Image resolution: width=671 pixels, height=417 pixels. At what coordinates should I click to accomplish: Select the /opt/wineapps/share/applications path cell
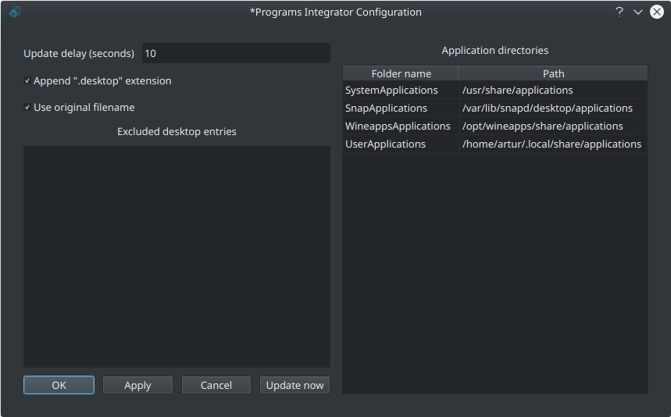pos(553,127)
